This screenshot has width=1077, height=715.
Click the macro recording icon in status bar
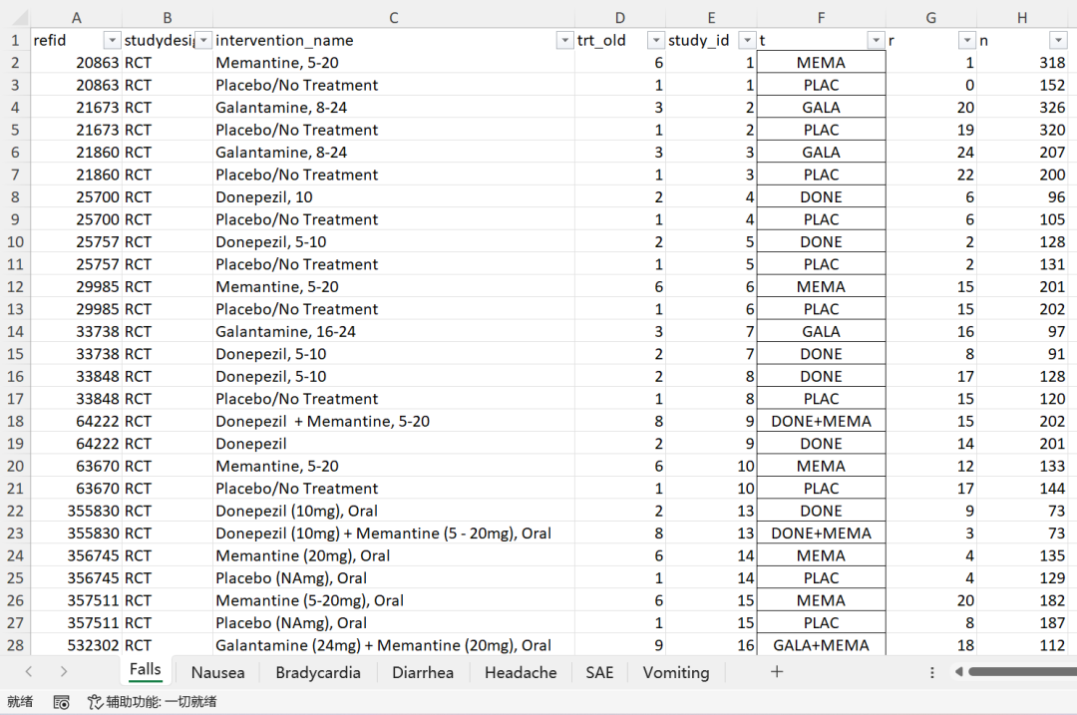61,702
